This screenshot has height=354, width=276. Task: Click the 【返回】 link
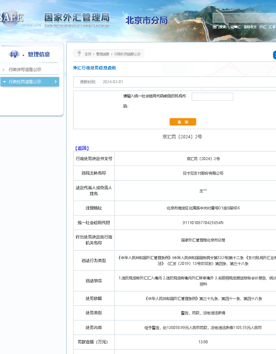pos(82,148)
